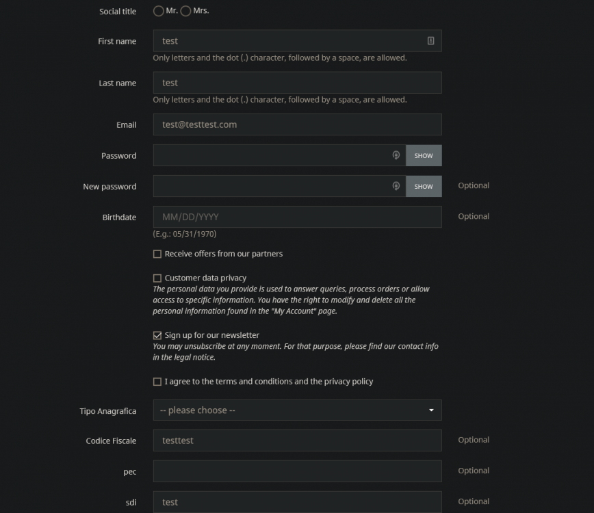Click the sdi input field
Screen dimensions: 594x513
(297, 502)
